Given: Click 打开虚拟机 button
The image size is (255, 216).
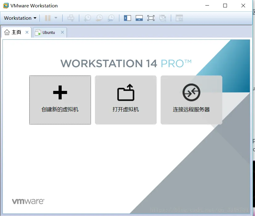Looking at the screenshot, I should coord(126,100).
